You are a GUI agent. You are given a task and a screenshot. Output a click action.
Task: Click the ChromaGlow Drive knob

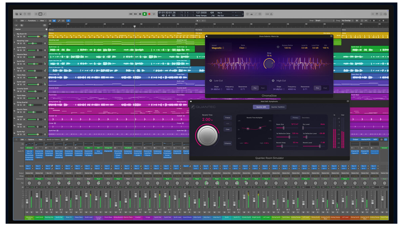coord(269,64)
